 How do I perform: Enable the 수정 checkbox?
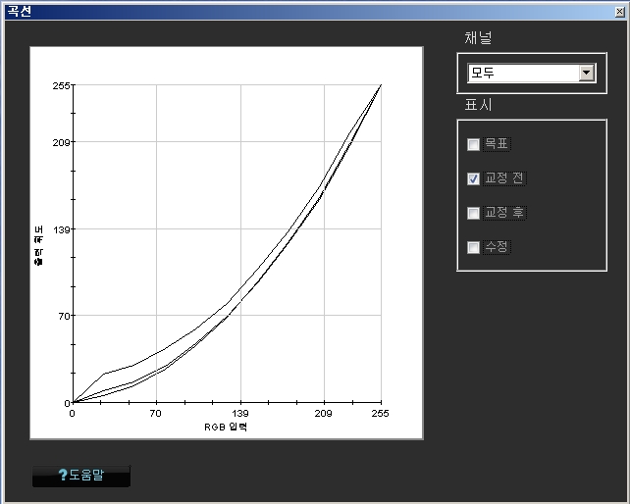(474, 247)
